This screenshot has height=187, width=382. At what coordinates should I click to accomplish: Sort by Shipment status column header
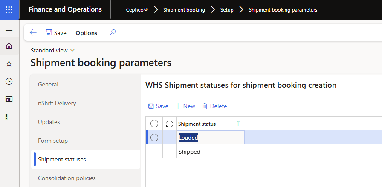[197, 124]
